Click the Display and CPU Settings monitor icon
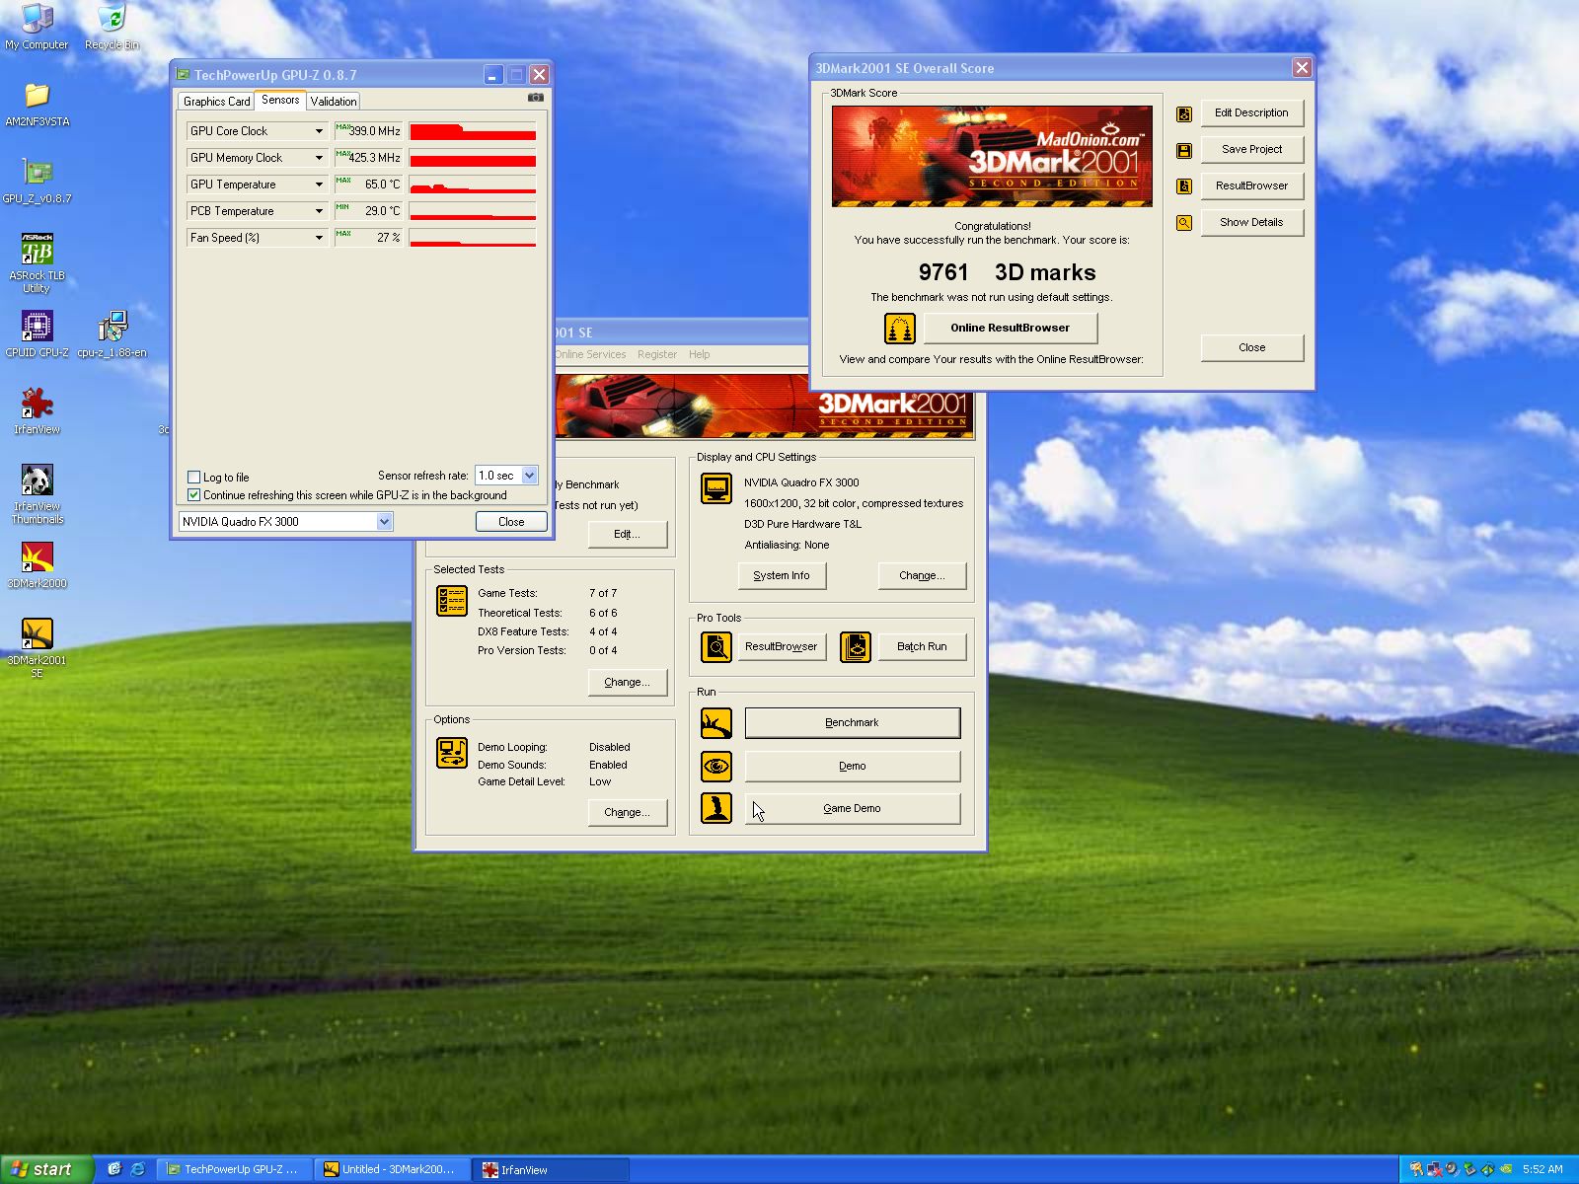1579x1184 pixels. (716, 488)
